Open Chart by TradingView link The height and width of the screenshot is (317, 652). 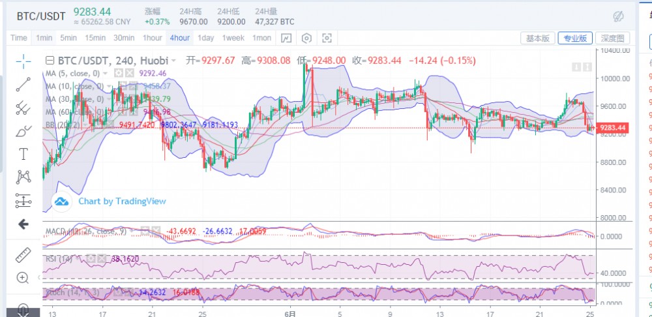tap(123, 202)
